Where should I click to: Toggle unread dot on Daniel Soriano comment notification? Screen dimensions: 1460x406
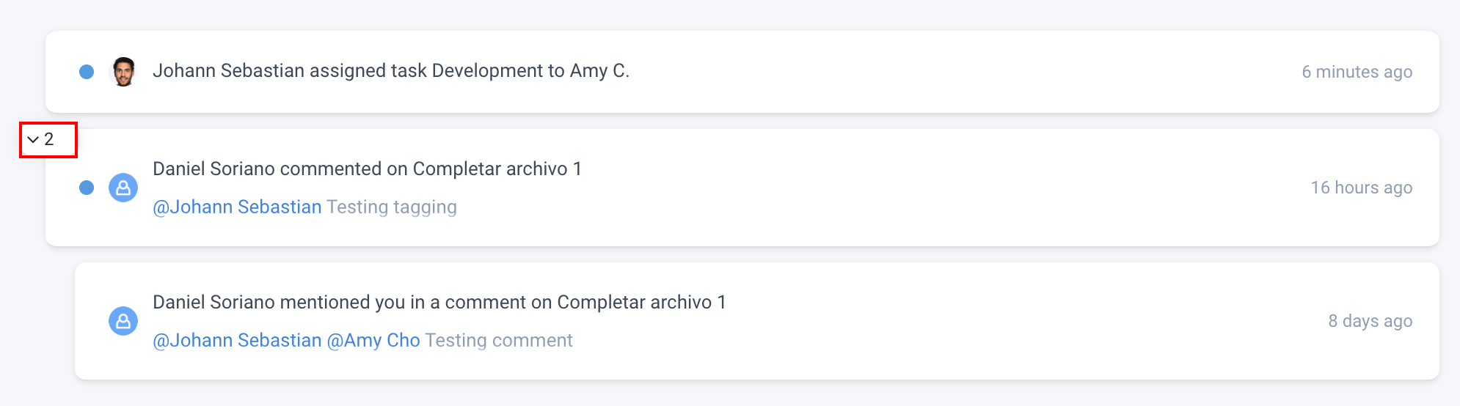point(87,188)
